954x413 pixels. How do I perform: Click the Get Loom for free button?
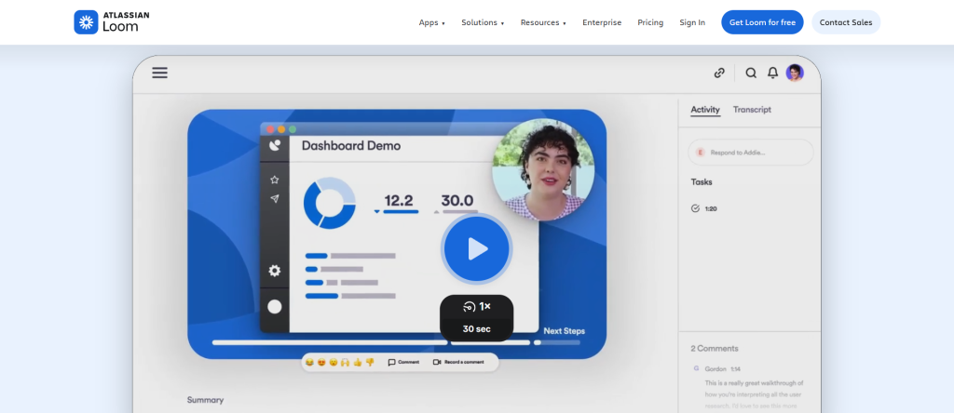tap(761, 22)
